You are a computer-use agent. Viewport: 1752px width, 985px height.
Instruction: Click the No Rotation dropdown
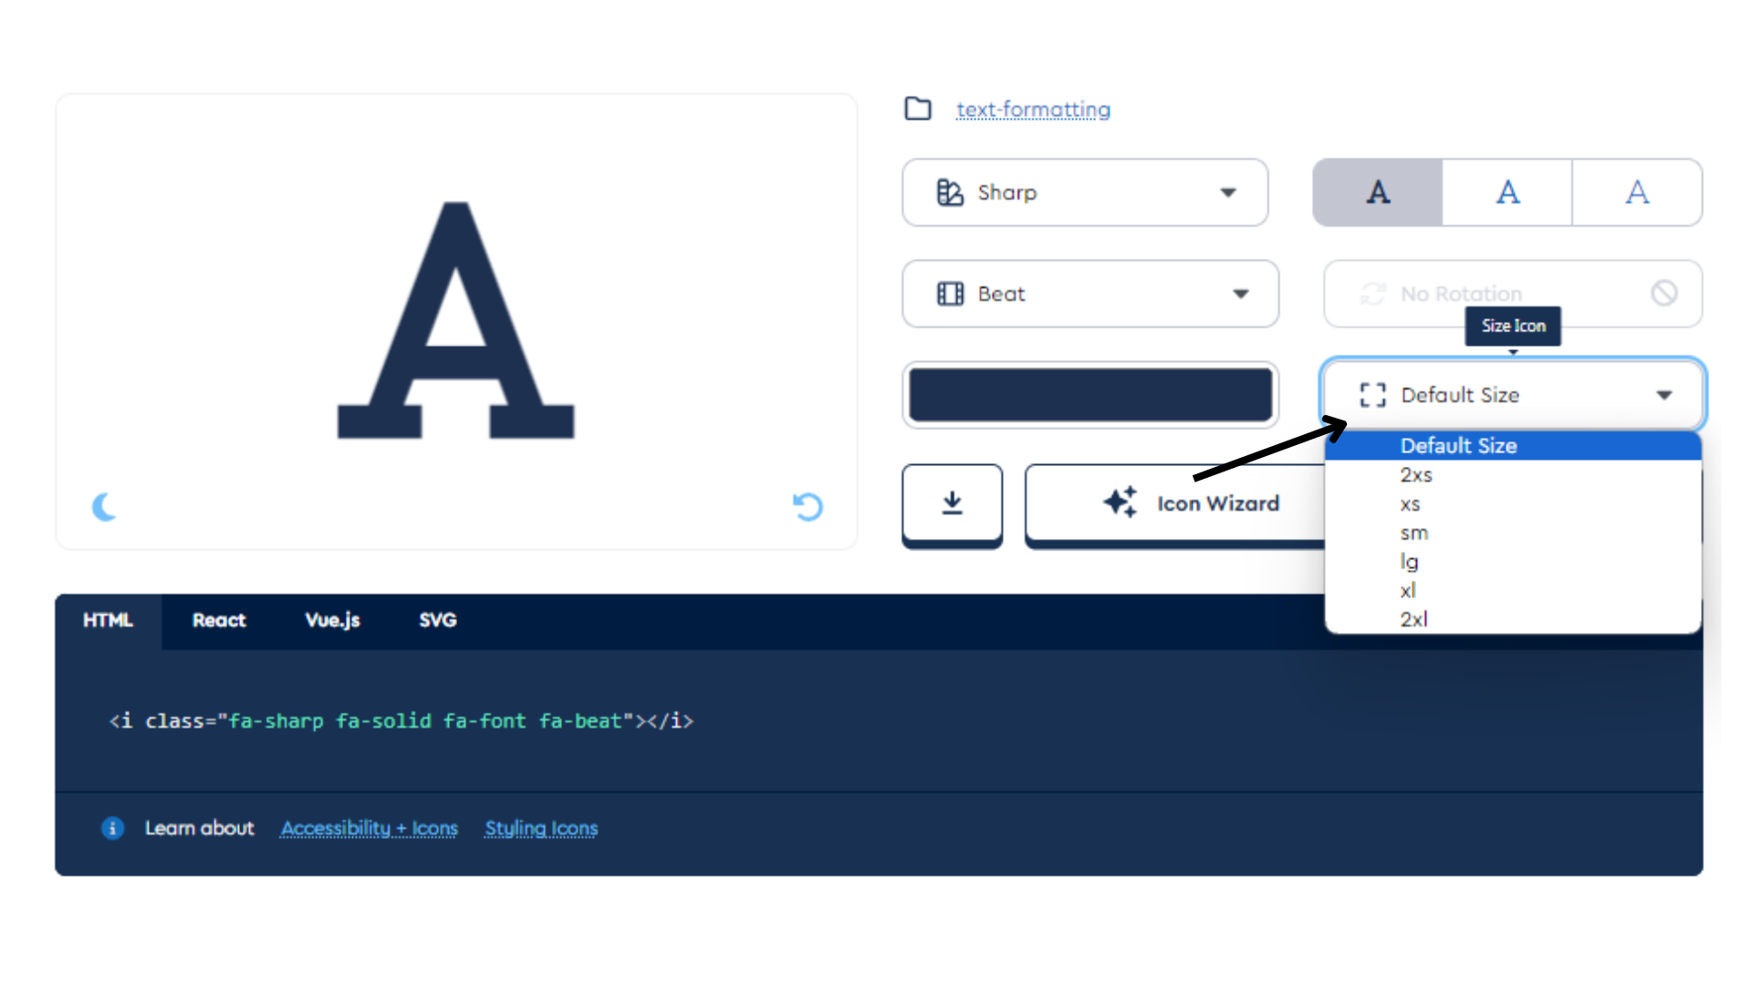click(1510, 294)
